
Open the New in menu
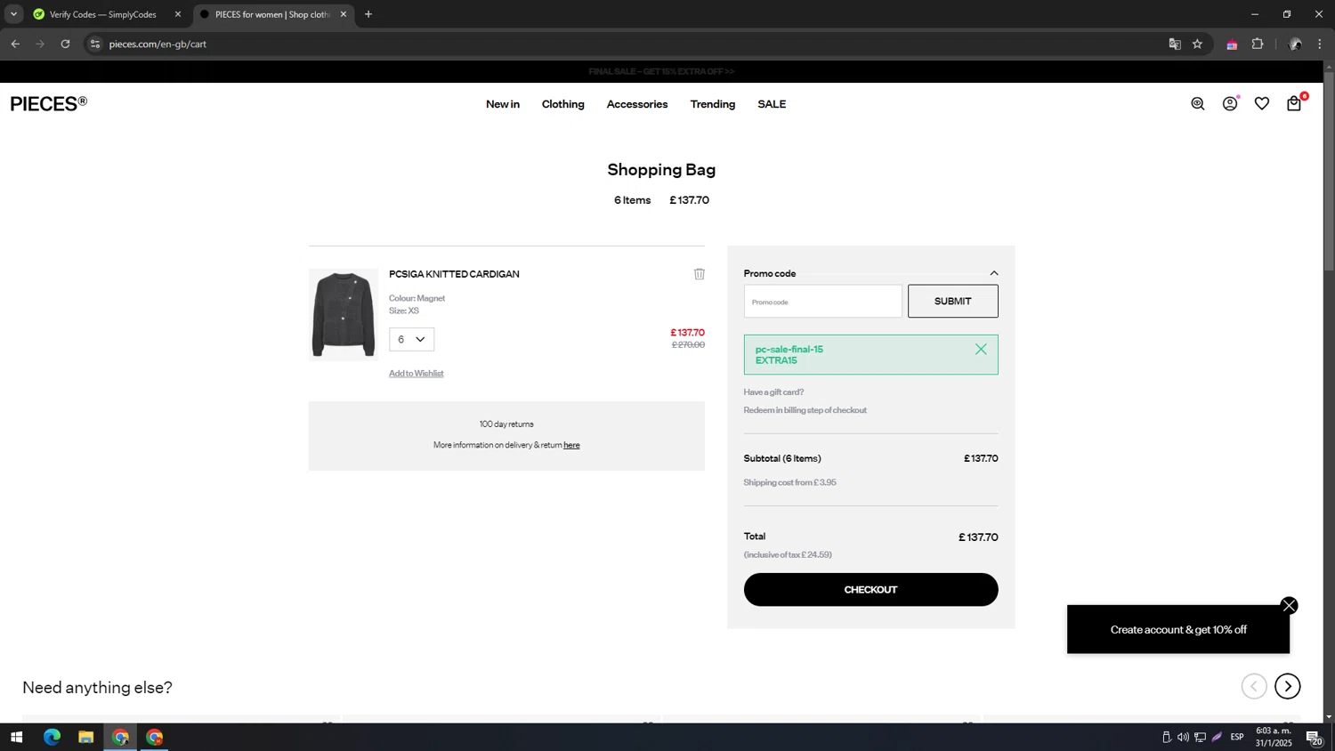pyautogui.click(x=503, y=104)
